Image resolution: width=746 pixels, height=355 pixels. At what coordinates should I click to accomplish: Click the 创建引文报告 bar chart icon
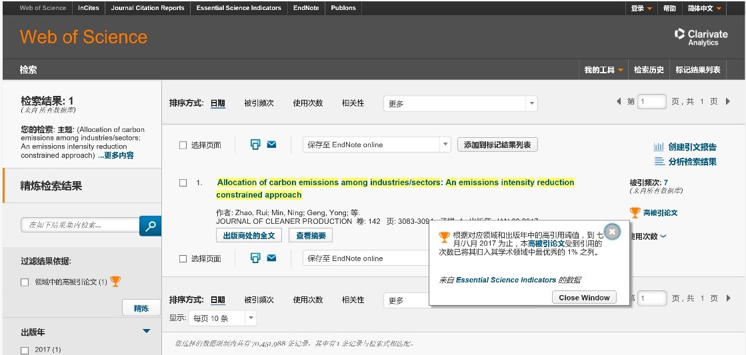(659, 147)
